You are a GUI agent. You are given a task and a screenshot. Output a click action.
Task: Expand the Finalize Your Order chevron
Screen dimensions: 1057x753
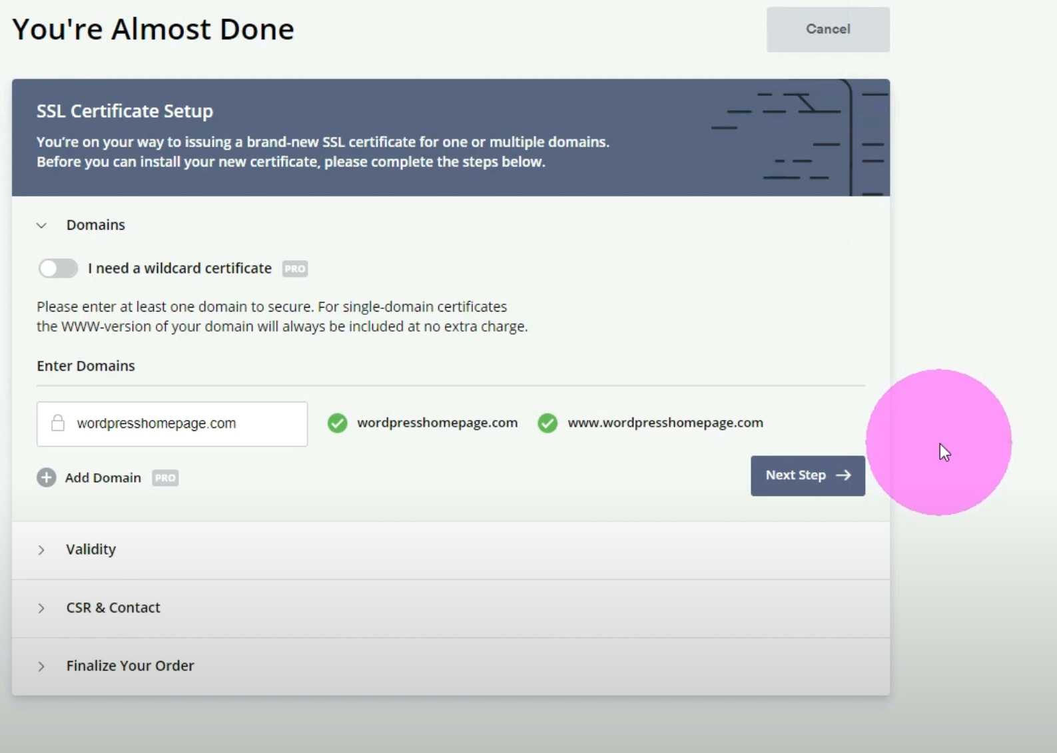point(41,666)
